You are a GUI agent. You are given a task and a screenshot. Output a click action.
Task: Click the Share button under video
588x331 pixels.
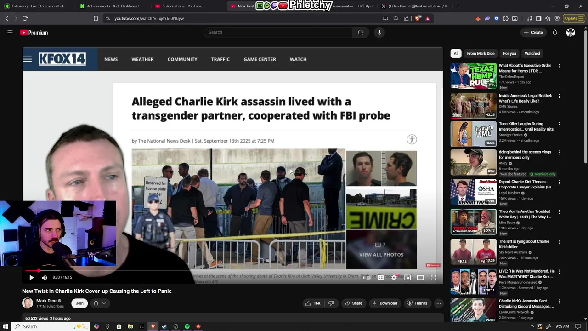coord(353,303)
